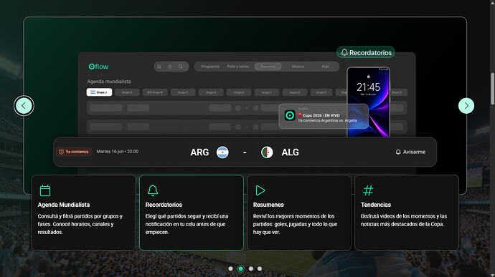The image size is (495, 277).
Task: Select the Grupo F filter chip
Action: pyautogui.click(x=266, y=92)
